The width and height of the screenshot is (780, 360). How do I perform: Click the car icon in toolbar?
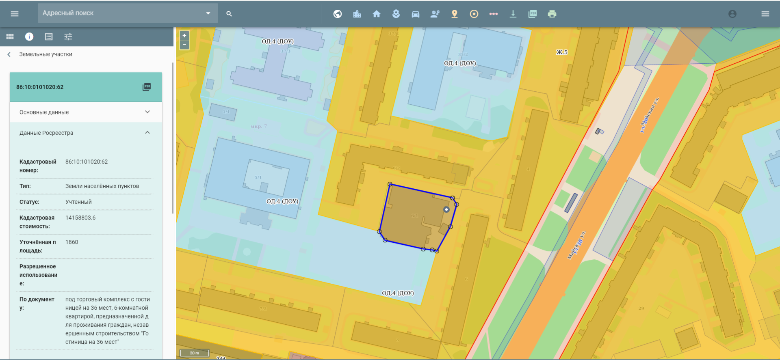[416, 14]
